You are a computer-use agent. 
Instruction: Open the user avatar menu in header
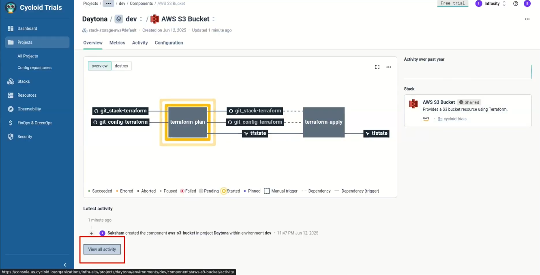[x=527, y=4]
